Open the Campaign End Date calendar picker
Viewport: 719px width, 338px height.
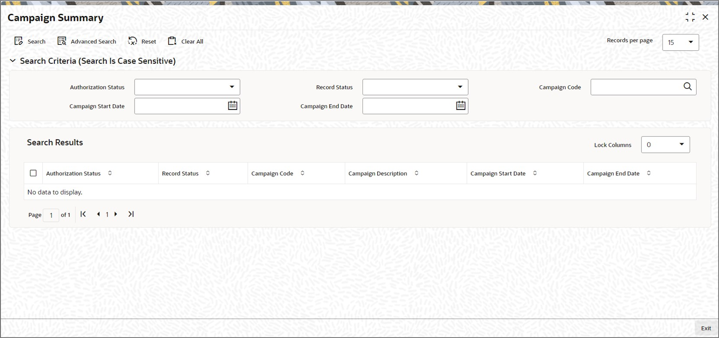pos(461,105)
